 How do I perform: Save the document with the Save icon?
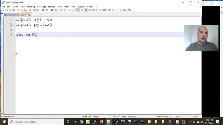click(x=10, y=10)
